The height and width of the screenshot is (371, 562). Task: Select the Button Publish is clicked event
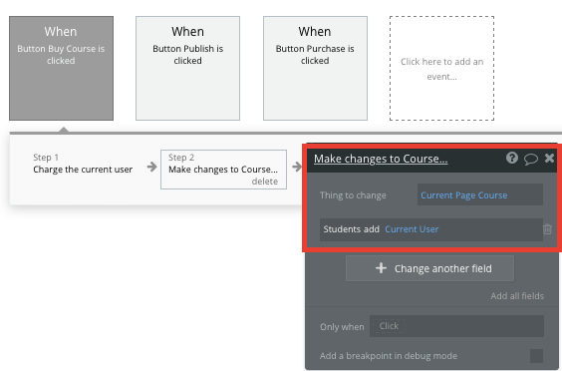[x=187, y=68]
